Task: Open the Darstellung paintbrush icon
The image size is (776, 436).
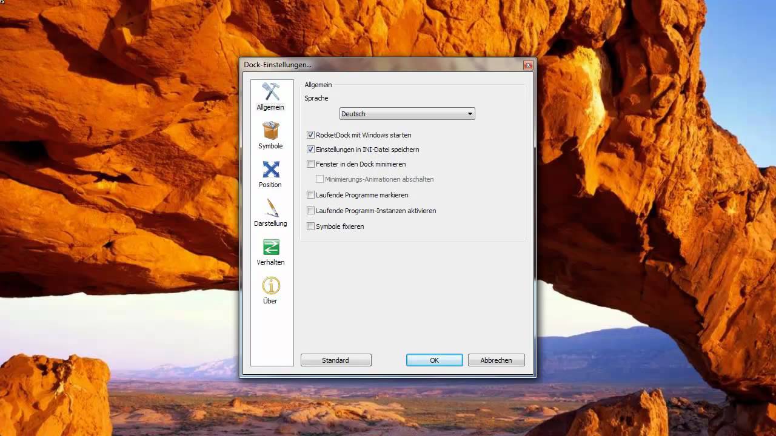Action: coord(270,208)
